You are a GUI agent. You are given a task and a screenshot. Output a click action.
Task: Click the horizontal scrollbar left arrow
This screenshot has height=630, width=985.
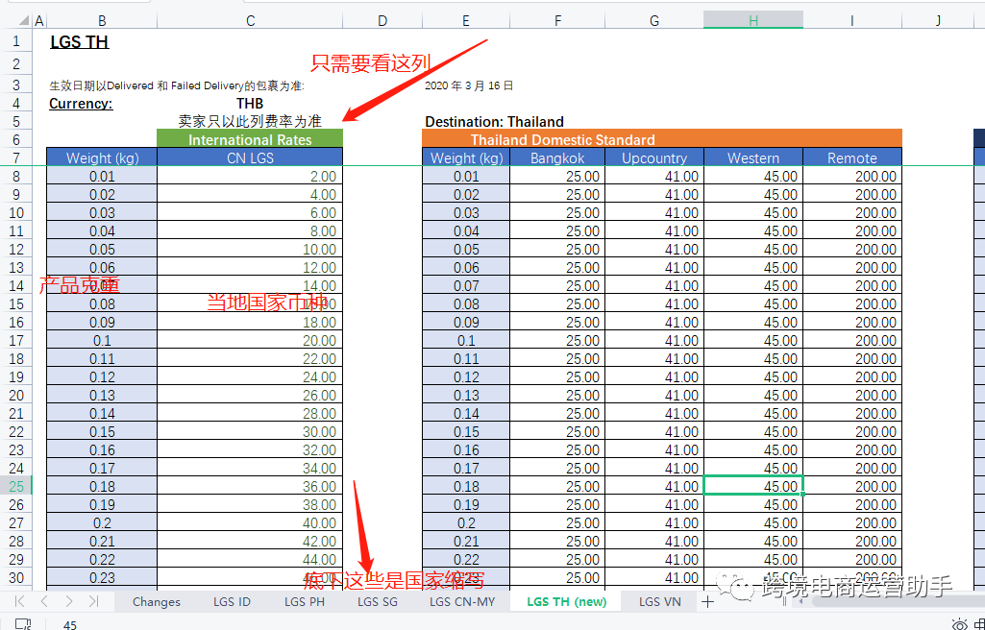[x=800, y=601]
